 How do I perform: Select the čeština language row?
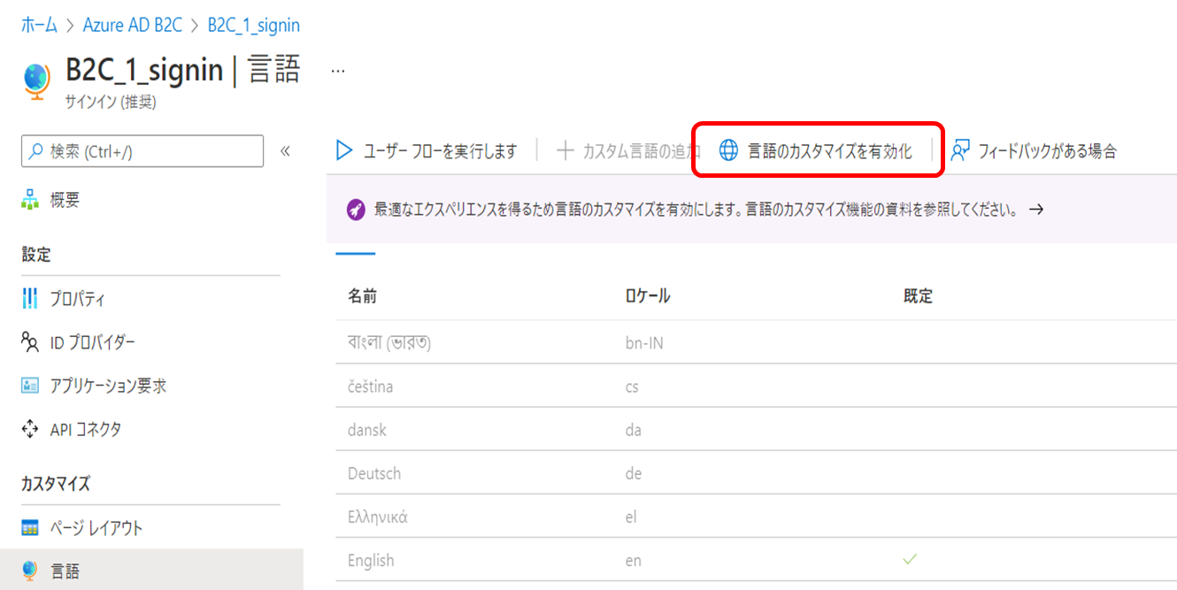pos(757,386)
